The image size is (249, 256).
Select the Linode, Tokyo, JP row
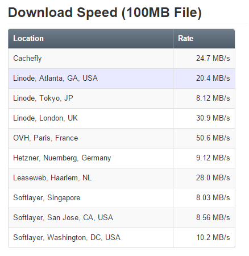[122, 98]
